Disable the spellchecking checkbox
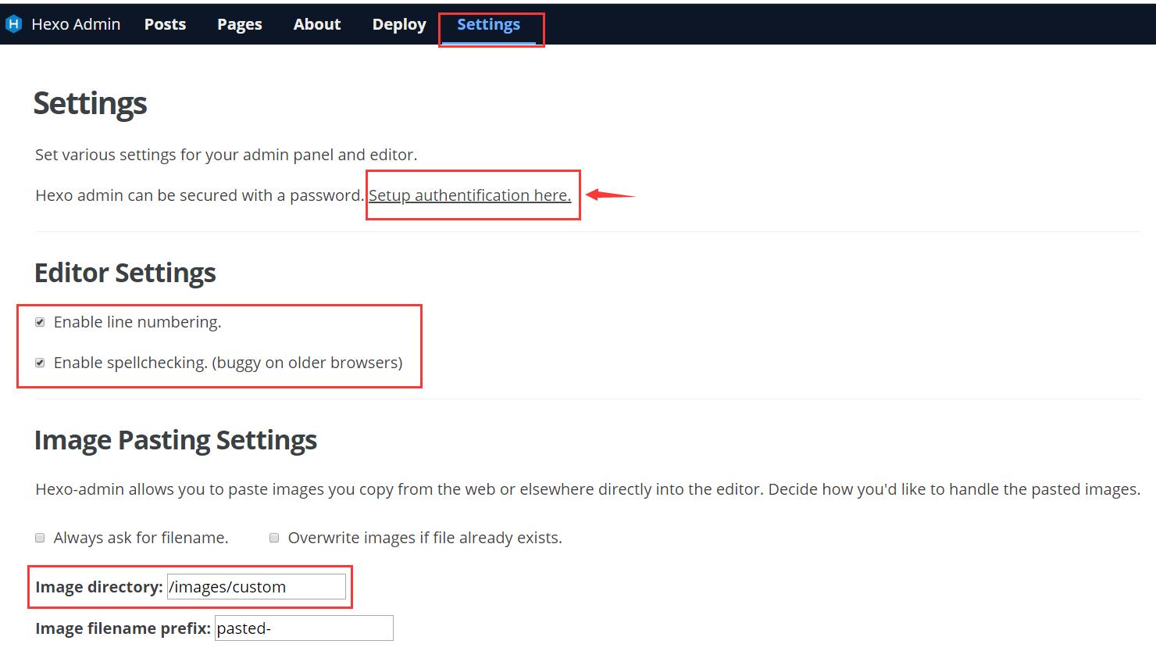This screenshot has width=1156, height=662. (x=40, y=363)
